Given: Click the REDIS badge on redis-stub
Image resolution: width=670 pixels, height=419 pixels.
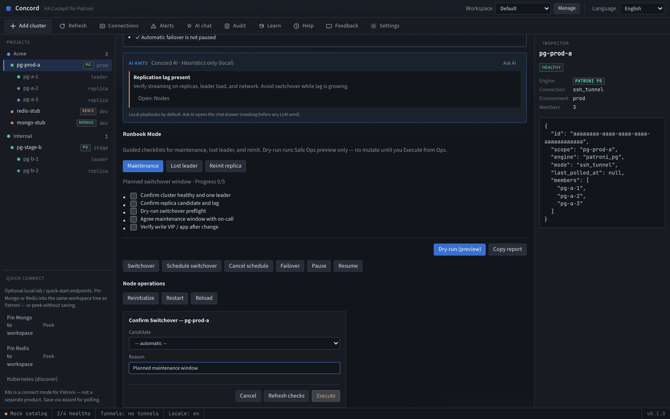Looking at the screenshot, I should 88,111.
